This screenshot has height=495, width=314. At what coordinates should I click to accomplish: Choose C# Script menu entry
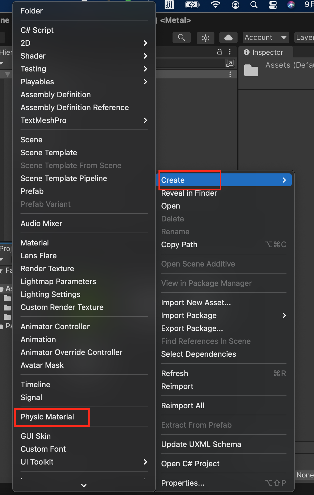37,30
